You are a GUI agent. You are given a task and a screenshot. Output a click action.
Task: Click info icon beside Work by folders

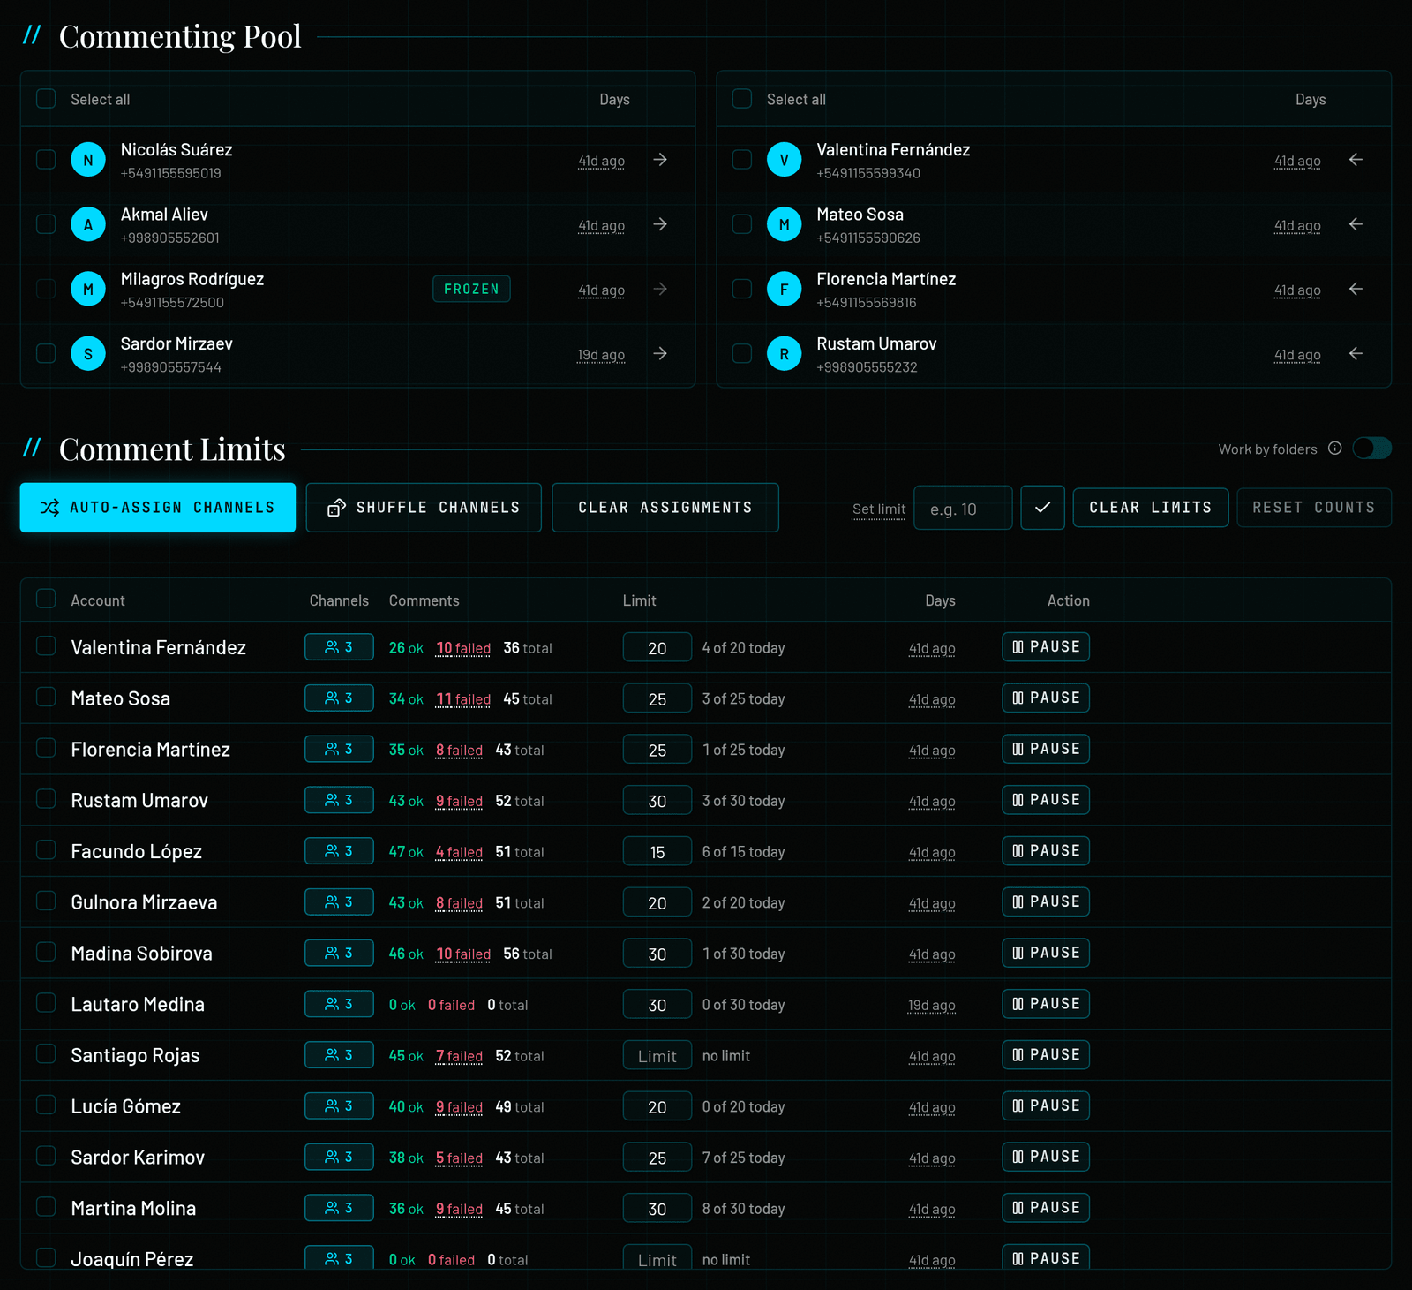(1335, 449)
